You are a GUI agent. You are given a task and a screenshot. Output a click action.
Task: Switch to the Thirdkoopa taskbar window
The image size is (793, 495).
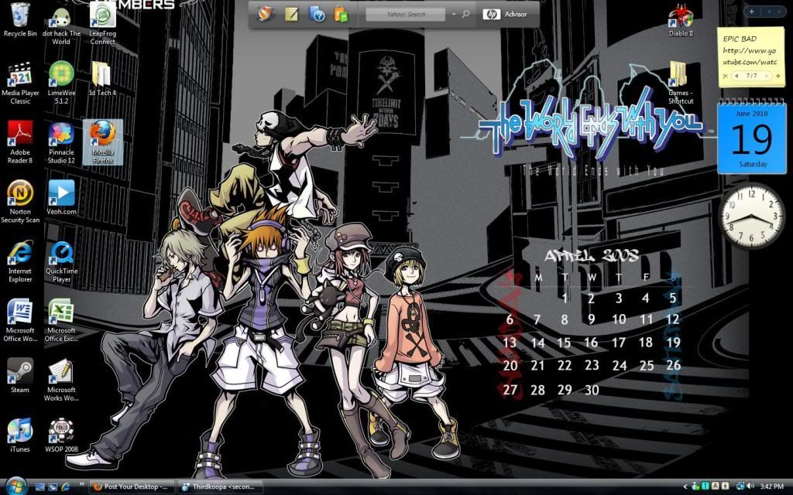click(221, 487)
